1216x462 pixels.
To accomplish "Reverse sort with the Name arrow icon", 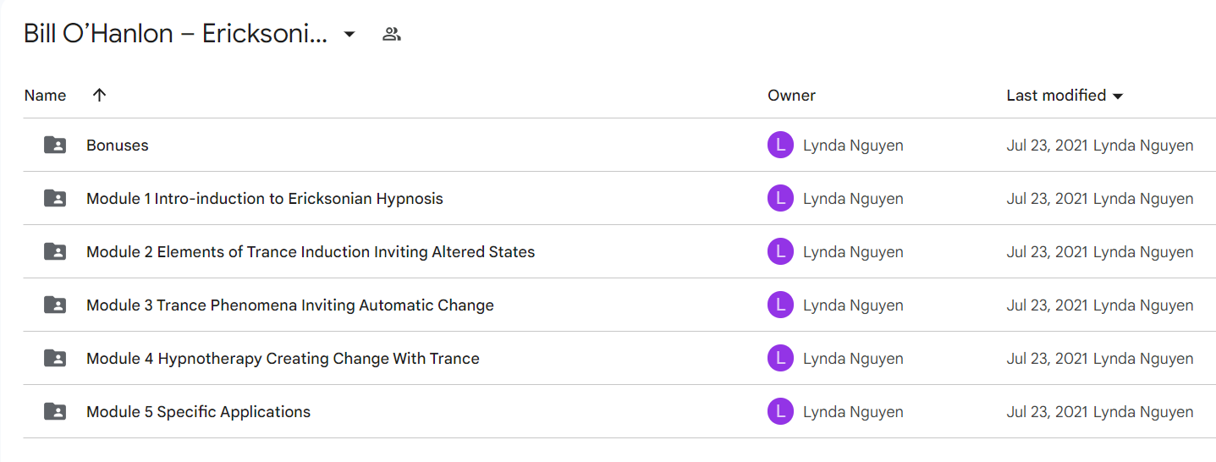I will [x=99, y=95].
